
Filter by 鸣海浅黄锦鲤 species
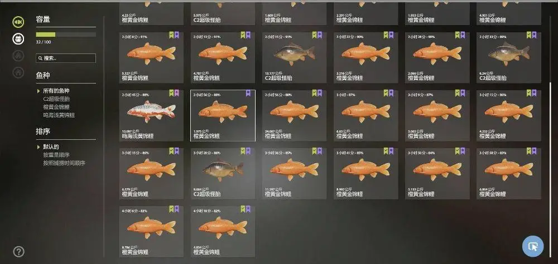59,115
